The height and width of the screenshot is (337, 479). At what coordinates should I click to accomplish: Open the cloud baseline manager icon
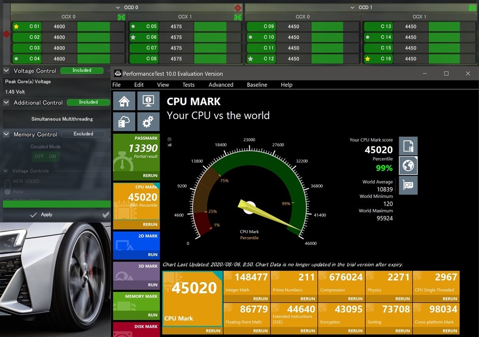pos(124,122)
